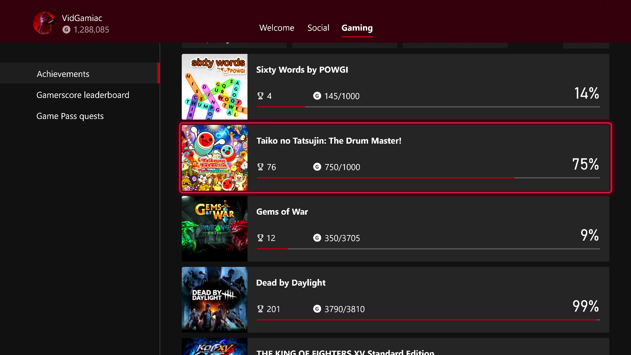631x355 pixels.
Task: Click Taiko no Tatsujin progress bar
Action: point(428,178)
